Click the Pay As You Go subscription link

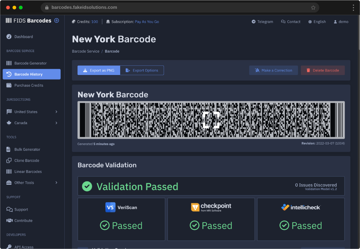coord(147,22)
